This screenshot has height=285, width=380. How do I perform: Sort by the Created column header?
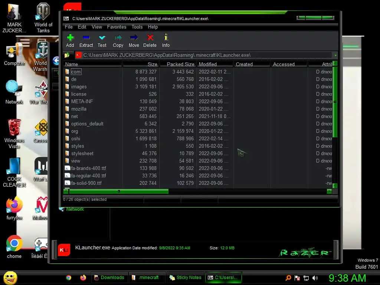252,64
